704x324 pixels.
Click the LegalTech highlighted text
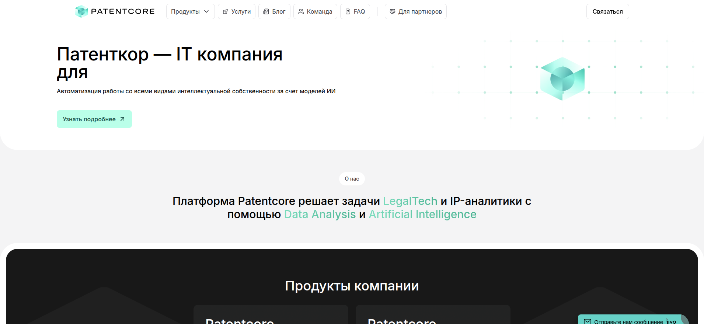[410, 201]
